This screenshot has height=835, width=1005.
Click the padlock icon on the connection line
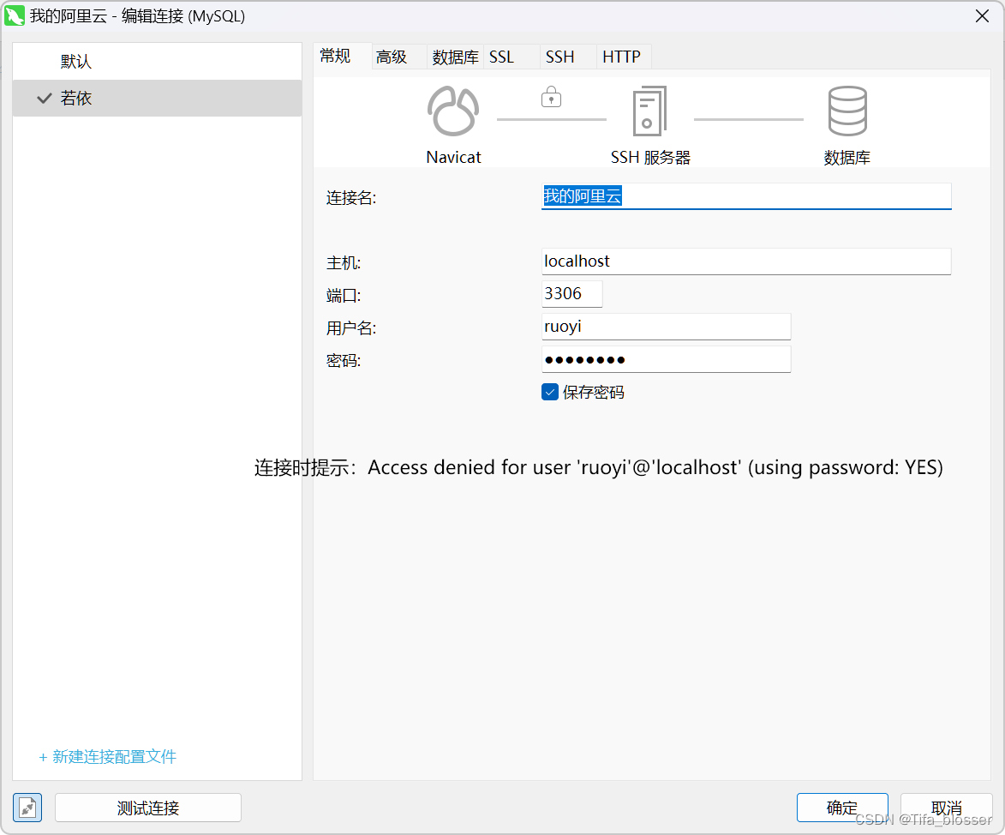[551, 97]
